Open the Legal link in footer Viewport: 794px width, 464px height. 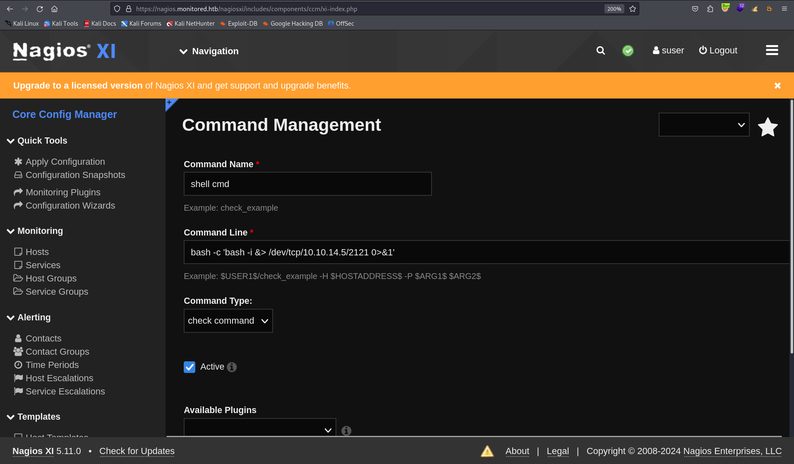point(558,451)
